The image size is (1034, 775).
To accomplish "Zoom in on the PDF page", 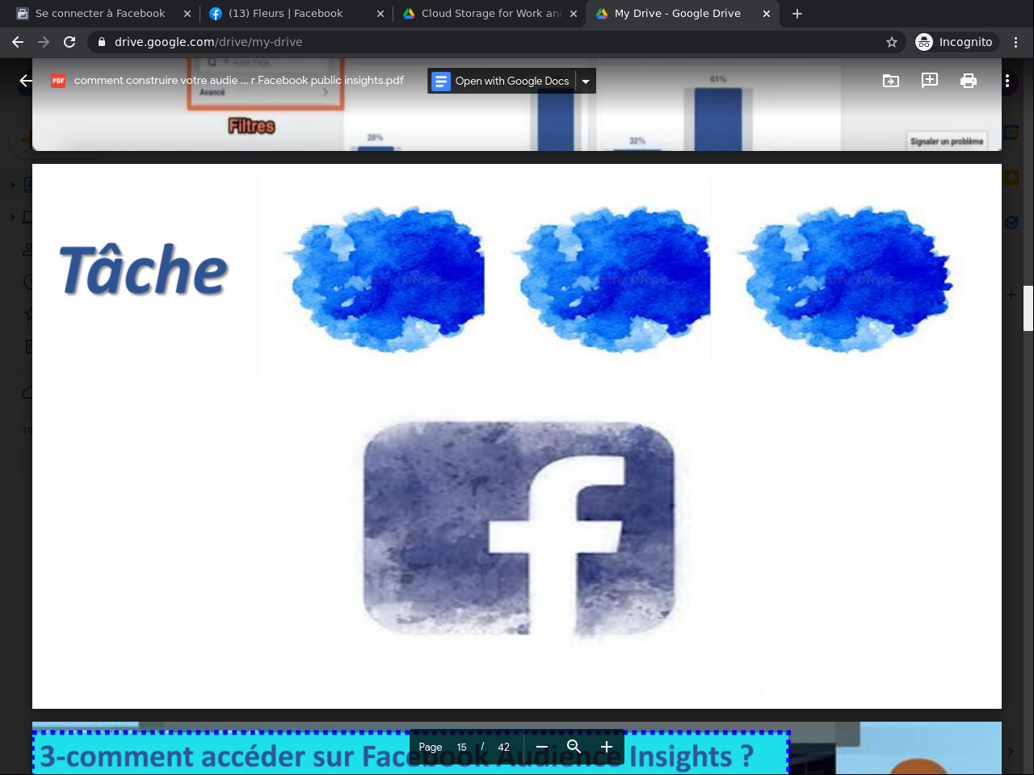I will [607, 747].
